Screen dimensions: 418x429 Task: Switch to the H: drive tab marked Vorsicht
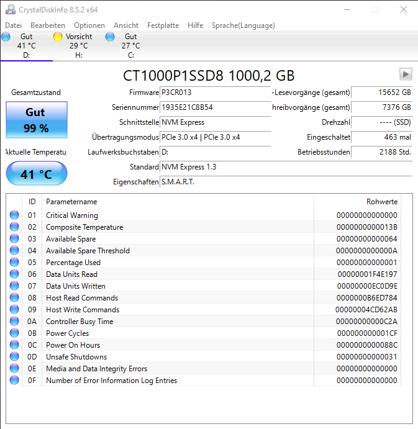(x=79, y=46)
